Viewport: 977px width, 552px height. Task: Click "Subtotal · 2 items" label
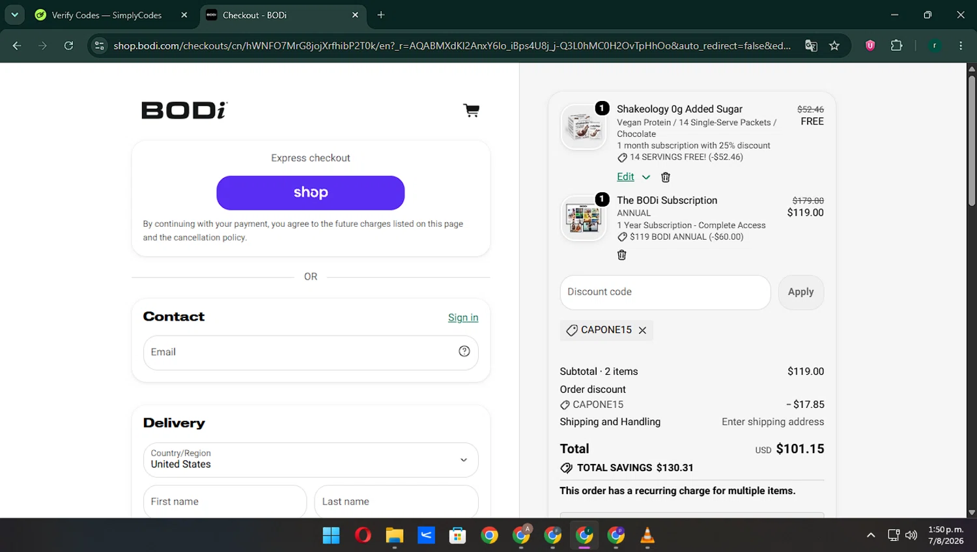click(x=599, y=371)
